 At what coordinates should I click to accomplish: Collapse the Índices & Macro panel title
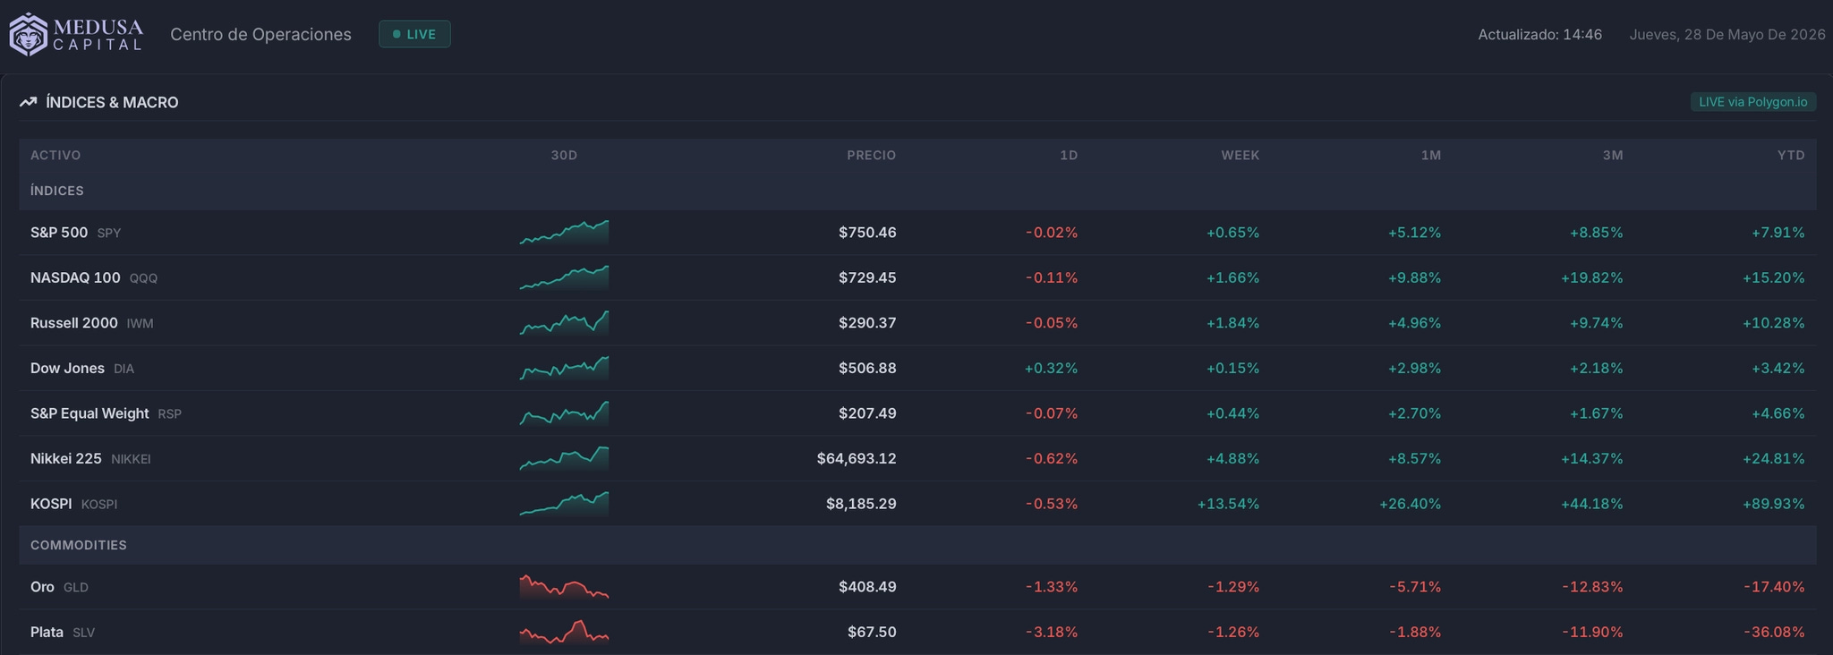(x=112, y=102)
